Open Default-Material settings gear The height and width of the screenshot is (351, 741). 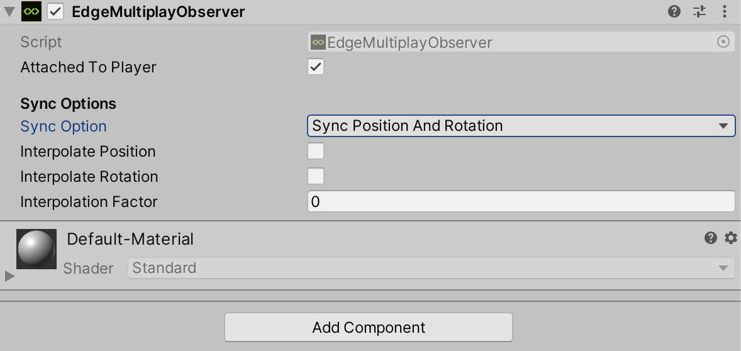point(730,238)
